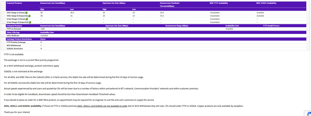Click underlined 'ADSL, ADSL2+ and SOADSL are not available to order'

tap(102, 106)
